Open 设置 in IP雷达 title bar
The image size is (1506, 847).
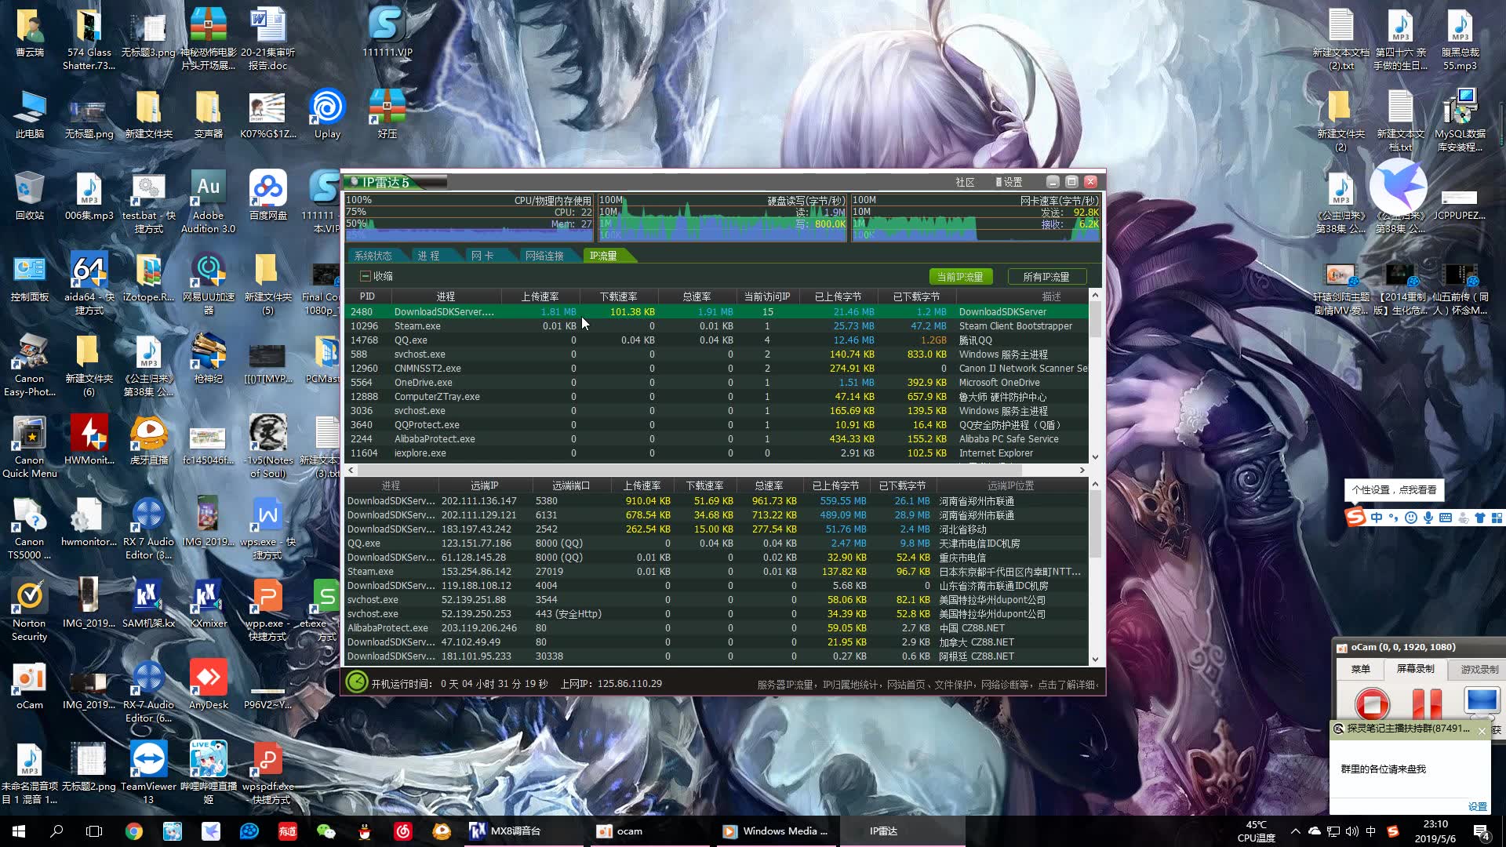click(1009, 182)
